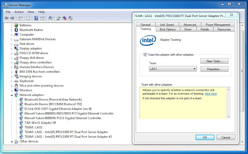The width and height of the screenshot is (248, 154).
Task: Follow the 'click here' teaming overview link
Action: 211,94
